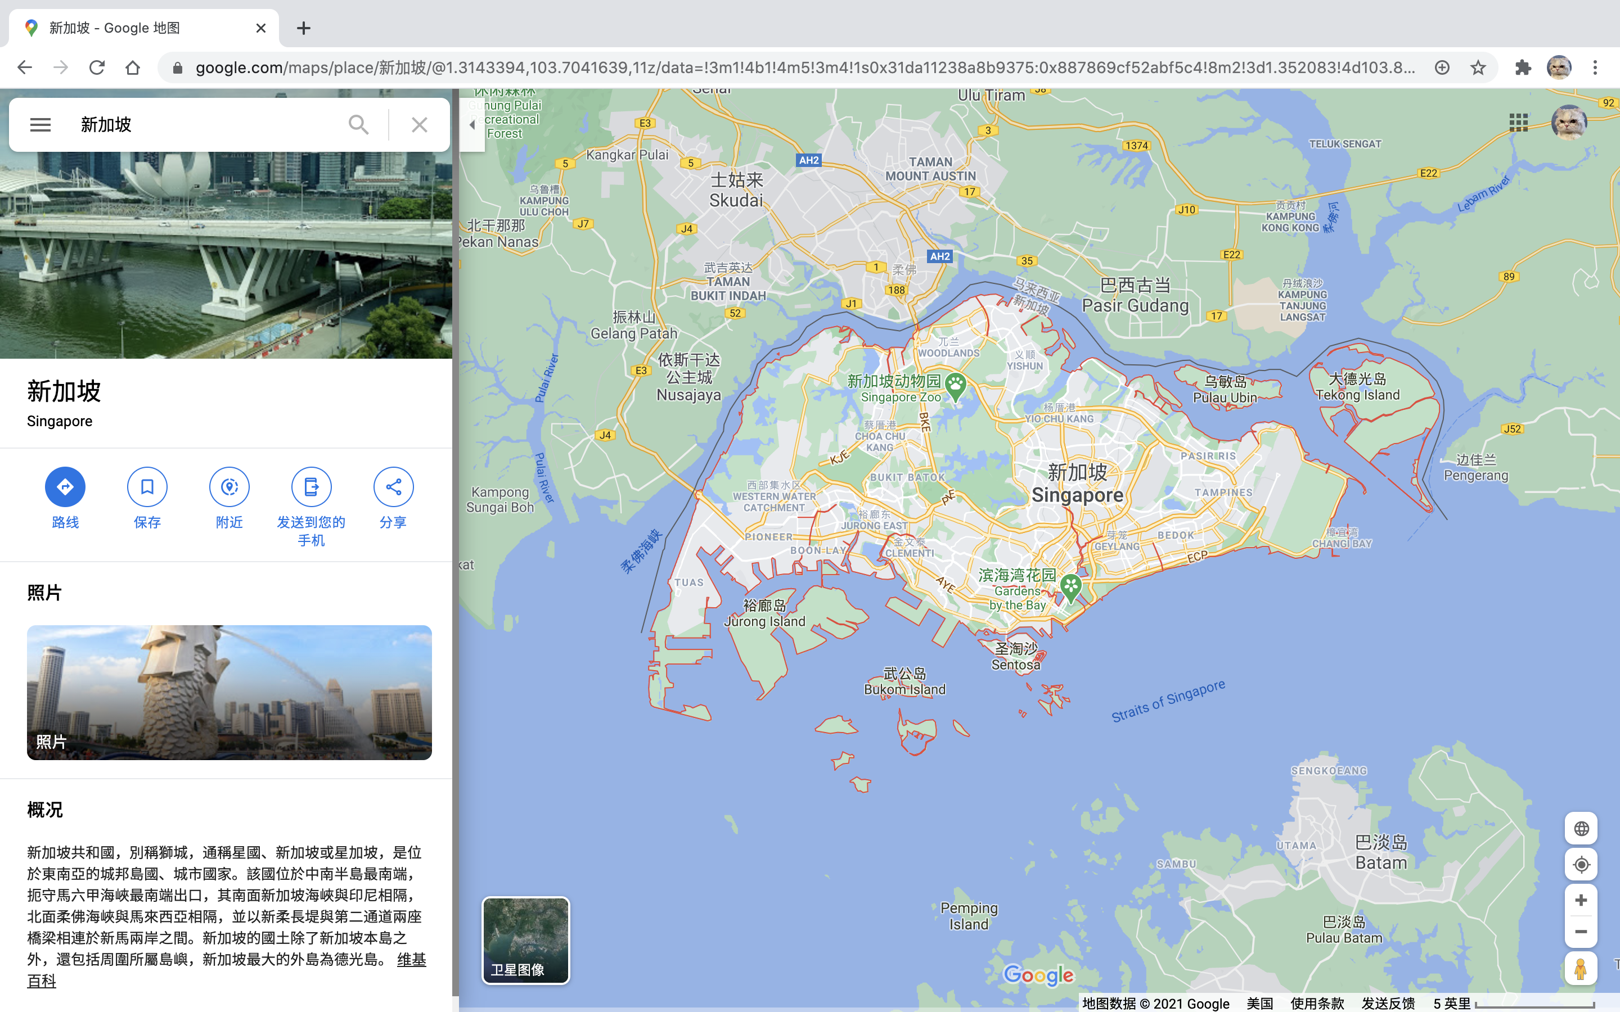This screenshot has width=1620, height=1012.
Task: Clear the search with the X button
Action: click(420, 125)
